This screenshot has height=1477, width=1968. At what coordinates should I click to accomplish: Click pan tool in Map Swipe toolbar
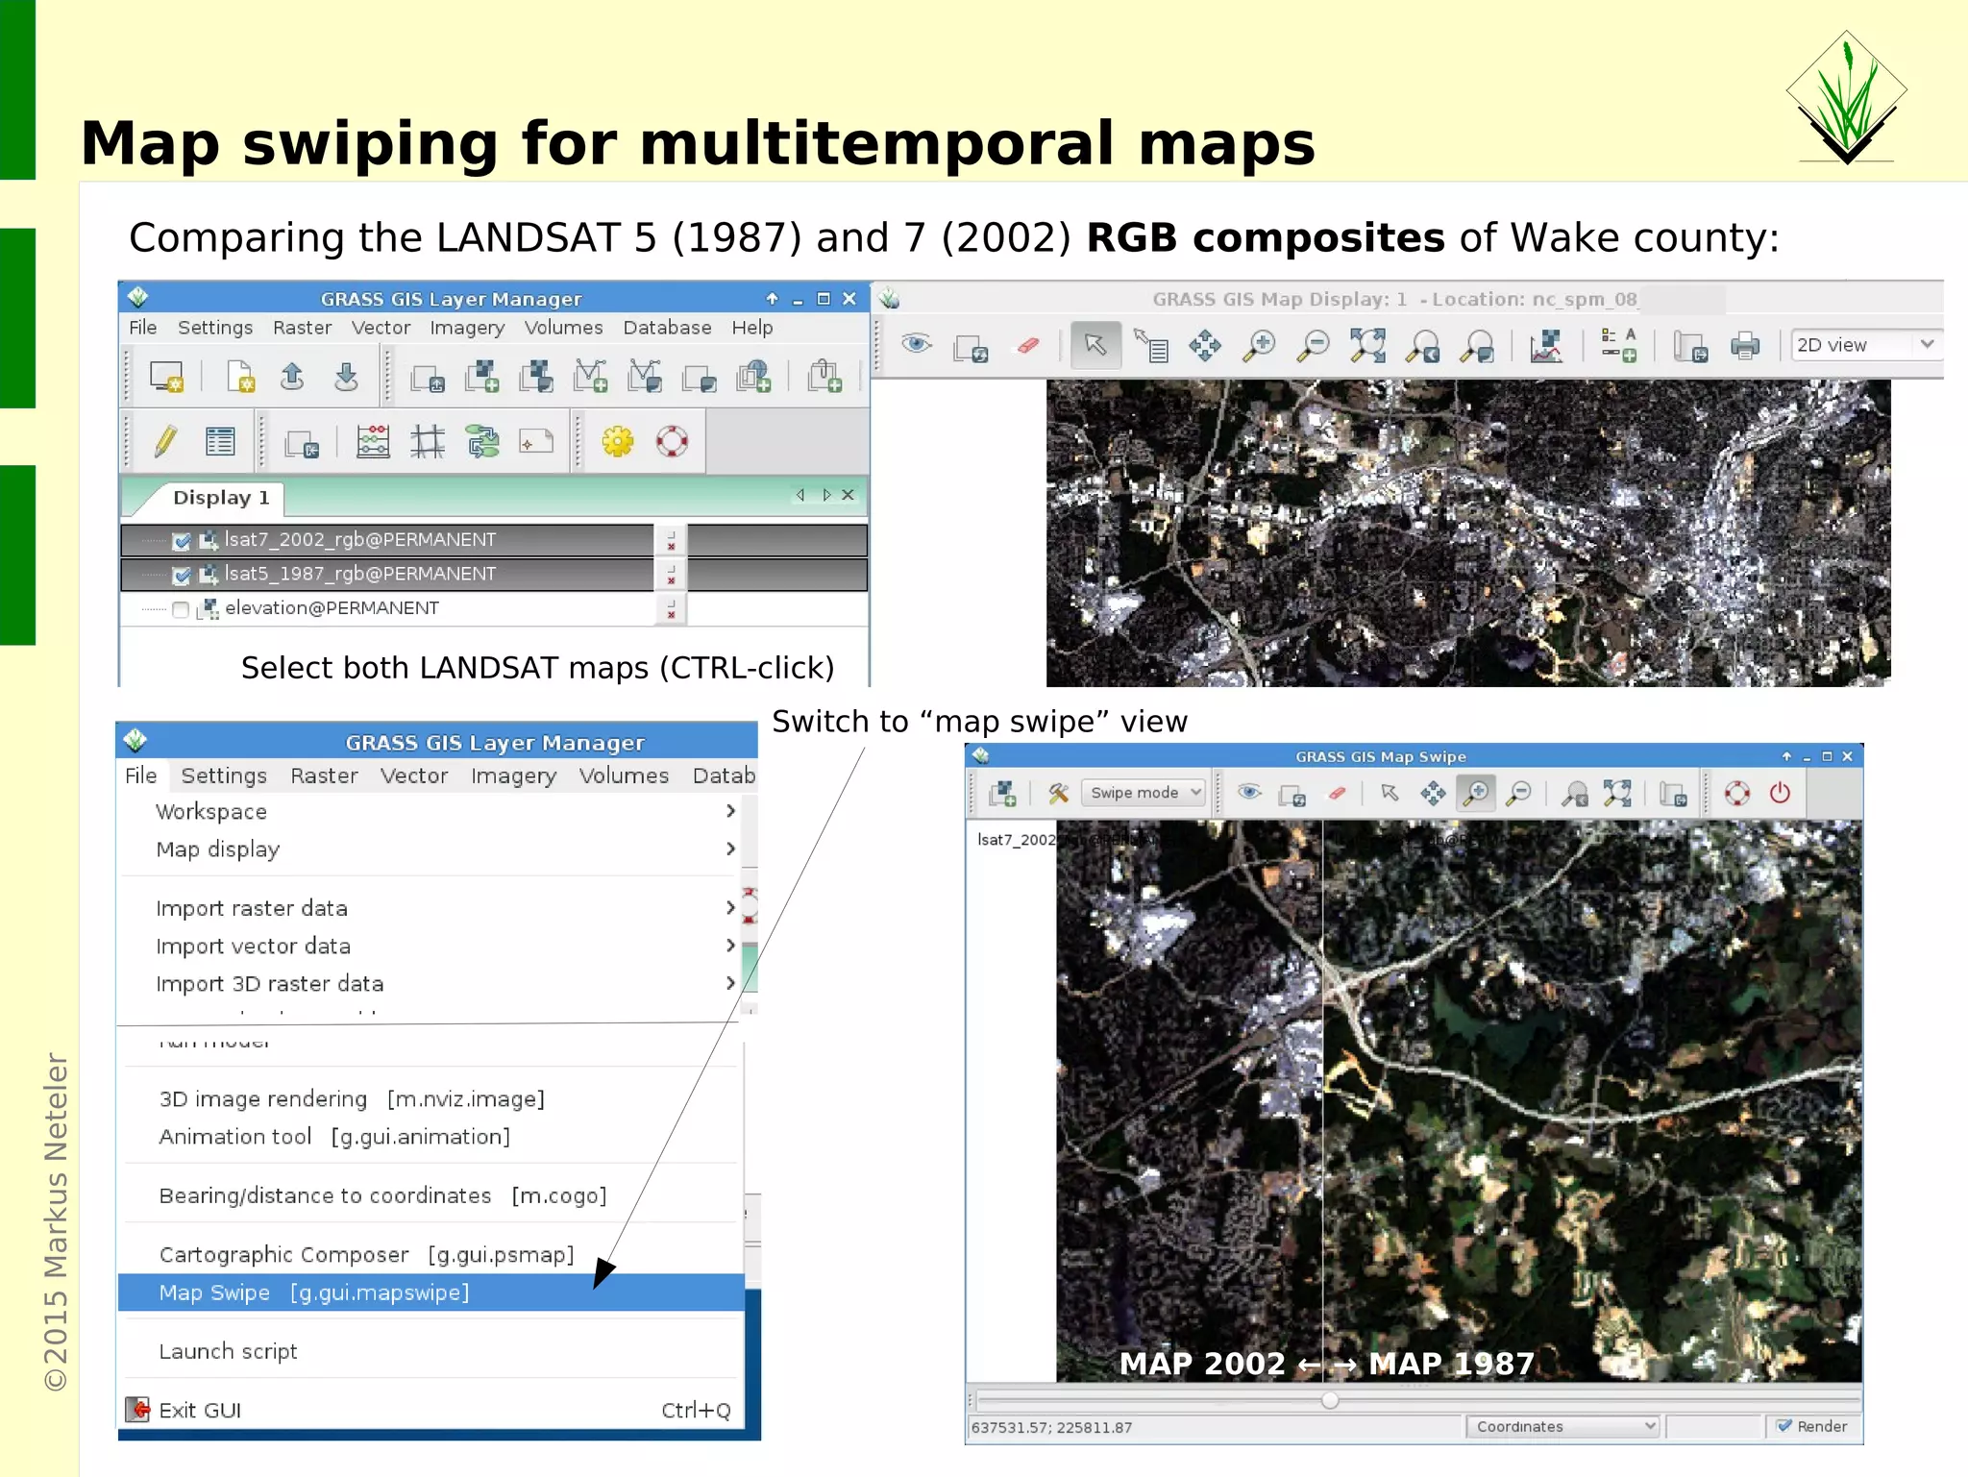pos(1433,793)
